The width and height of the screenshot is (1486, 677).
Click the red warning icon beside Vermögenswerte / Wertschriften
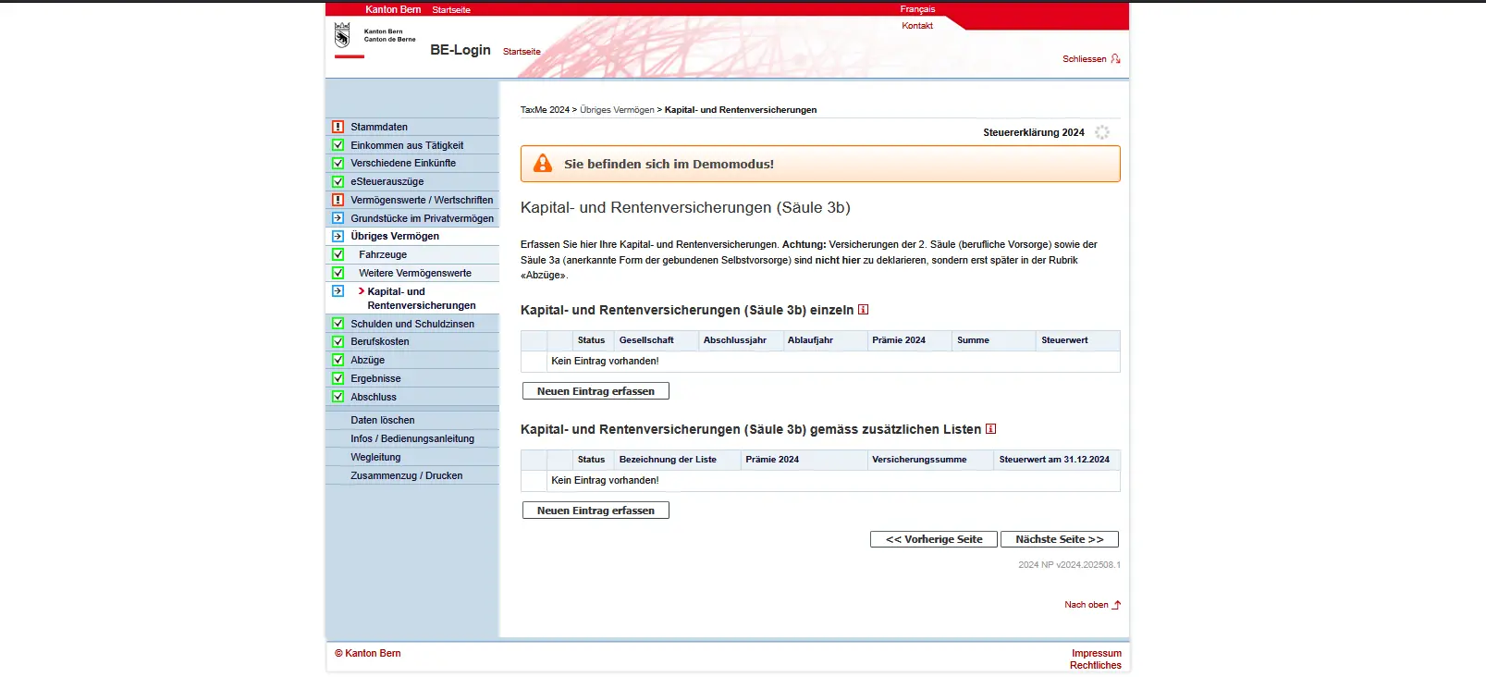[x=338, y=200]
